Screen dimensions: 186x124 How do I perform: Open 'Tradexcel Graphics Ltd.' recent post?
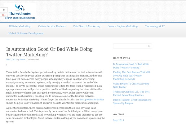click(131, 93)
